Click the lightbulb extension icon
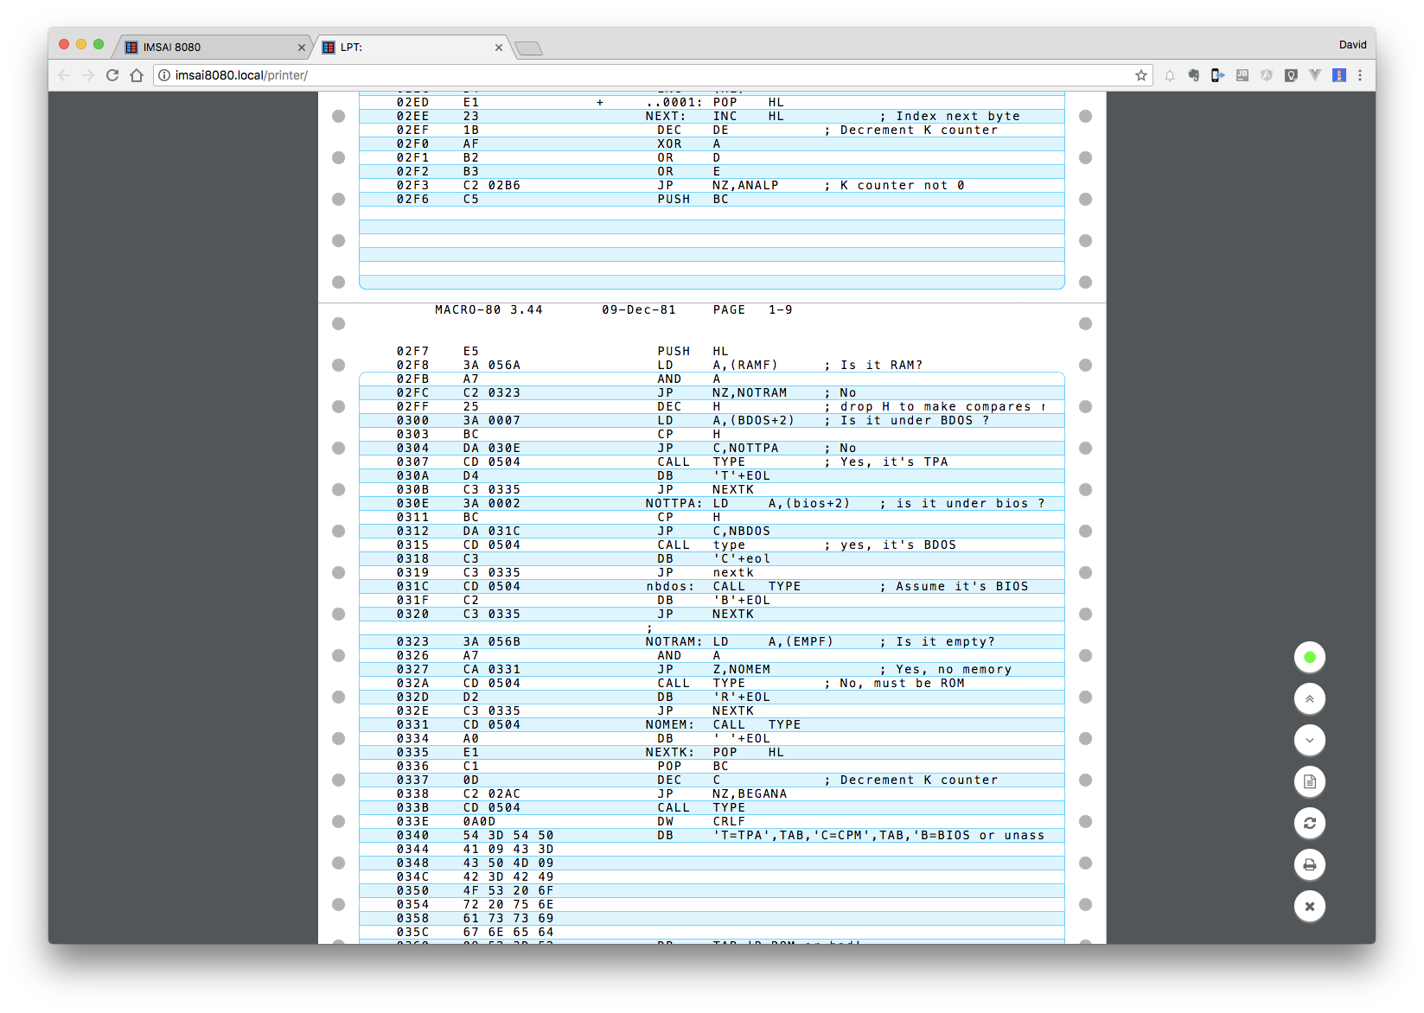Screen dimensions: 1424x1013 pyautogui.click(x=1290, y=75)
